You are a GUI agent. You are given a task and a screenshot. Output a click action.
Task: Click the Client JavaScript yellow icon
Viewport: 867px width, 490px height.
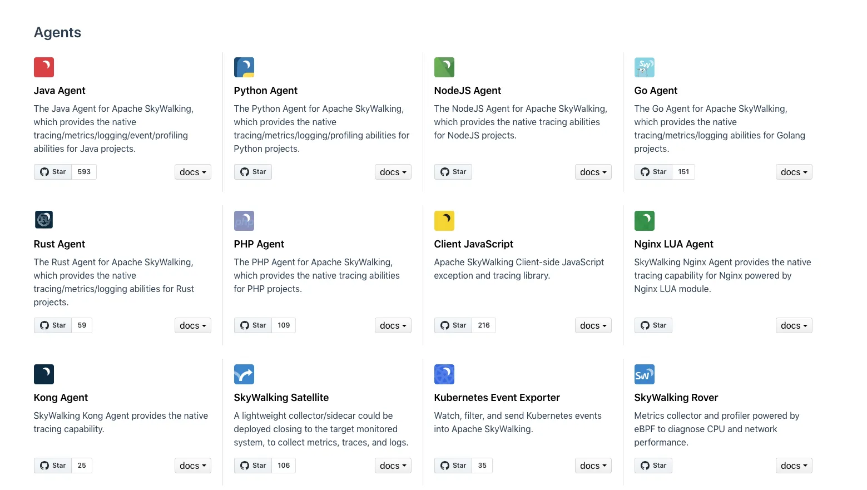[x=444, y=221]
